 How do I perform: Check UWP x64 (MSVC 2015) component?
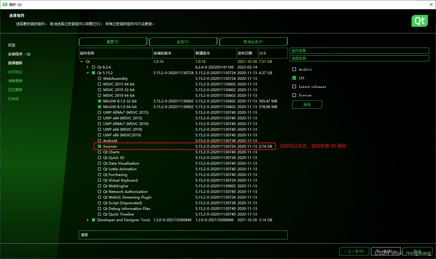click(100, 118)
